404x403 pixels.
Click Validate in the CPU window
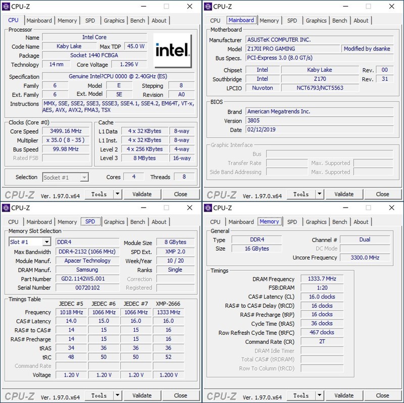pos(142,194)
